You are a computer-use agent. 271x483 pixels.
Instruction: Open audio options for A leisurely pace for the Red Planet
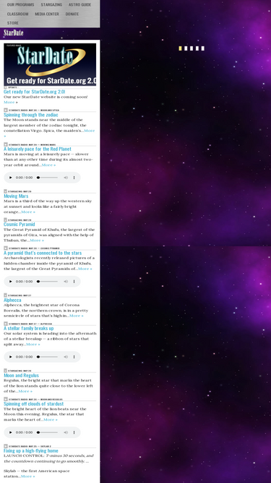point(74,177)
